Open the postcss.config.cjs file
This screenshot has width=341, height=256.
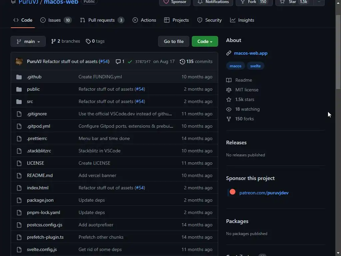point(45,225)
